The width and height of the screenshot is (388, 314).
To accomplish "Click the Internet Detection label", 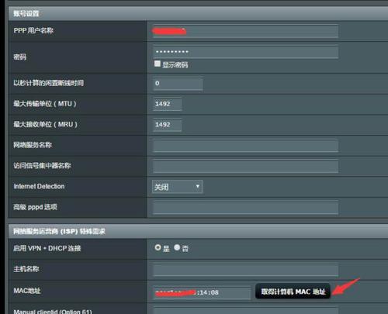I will (x=39, y=186).
